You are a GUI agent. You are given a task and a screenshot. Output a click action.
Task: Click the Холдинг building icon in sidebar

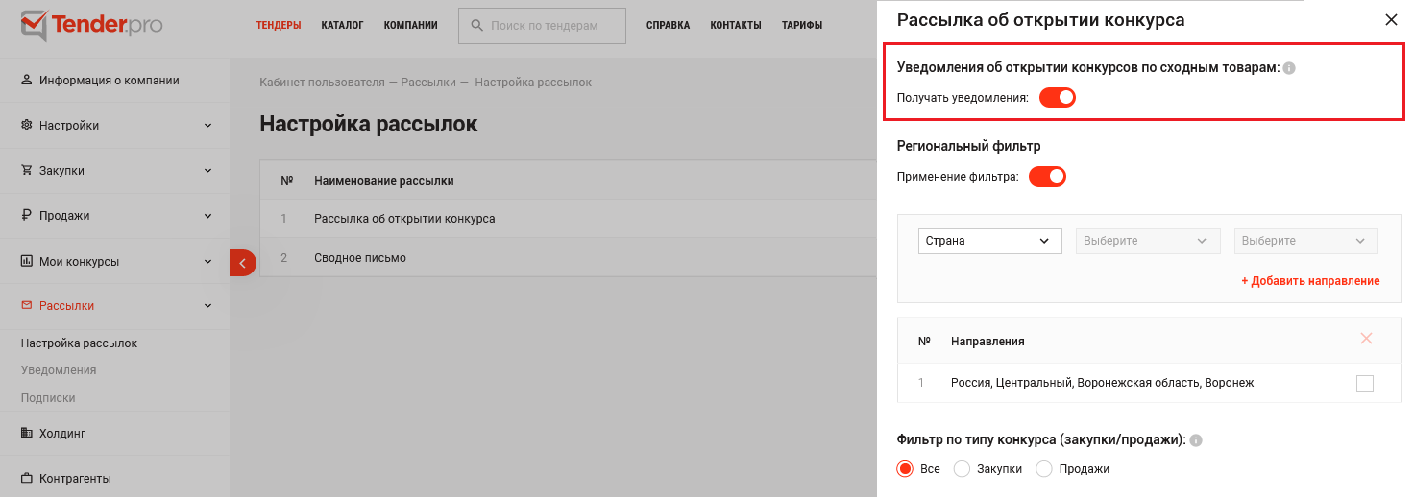[27, 433]
